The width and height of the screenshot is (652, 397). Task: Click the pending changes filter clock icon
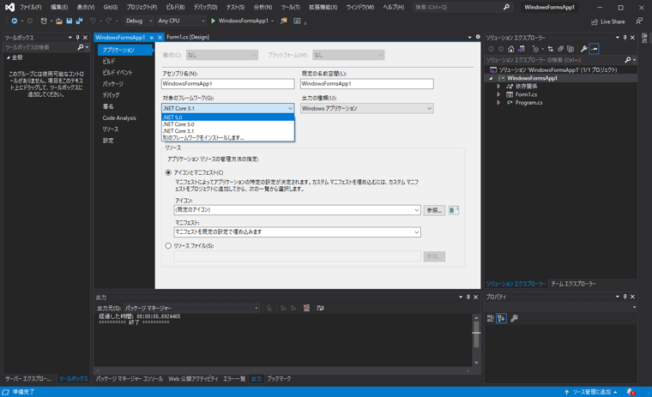tap(535, 49)
